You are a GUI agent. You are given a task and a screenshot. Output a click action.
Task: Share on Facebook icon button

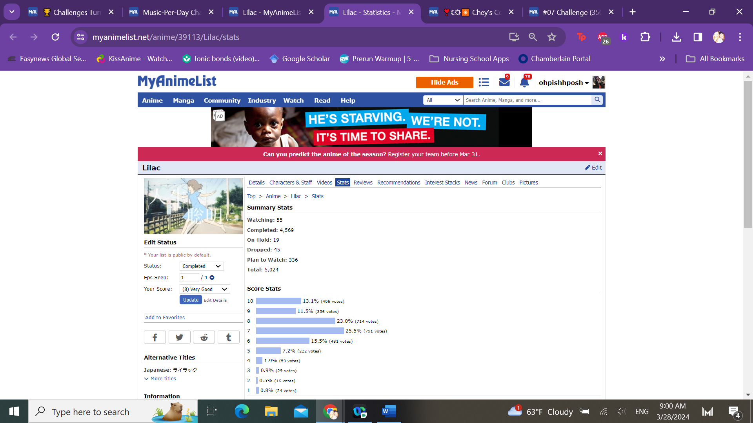point(155,337)
